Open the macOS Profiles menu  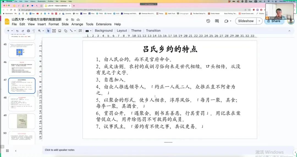coord(51,1)
